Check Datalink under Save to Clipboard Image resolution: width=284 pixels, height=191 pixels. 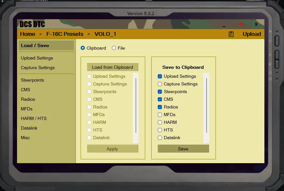click(x=160, y=138)
